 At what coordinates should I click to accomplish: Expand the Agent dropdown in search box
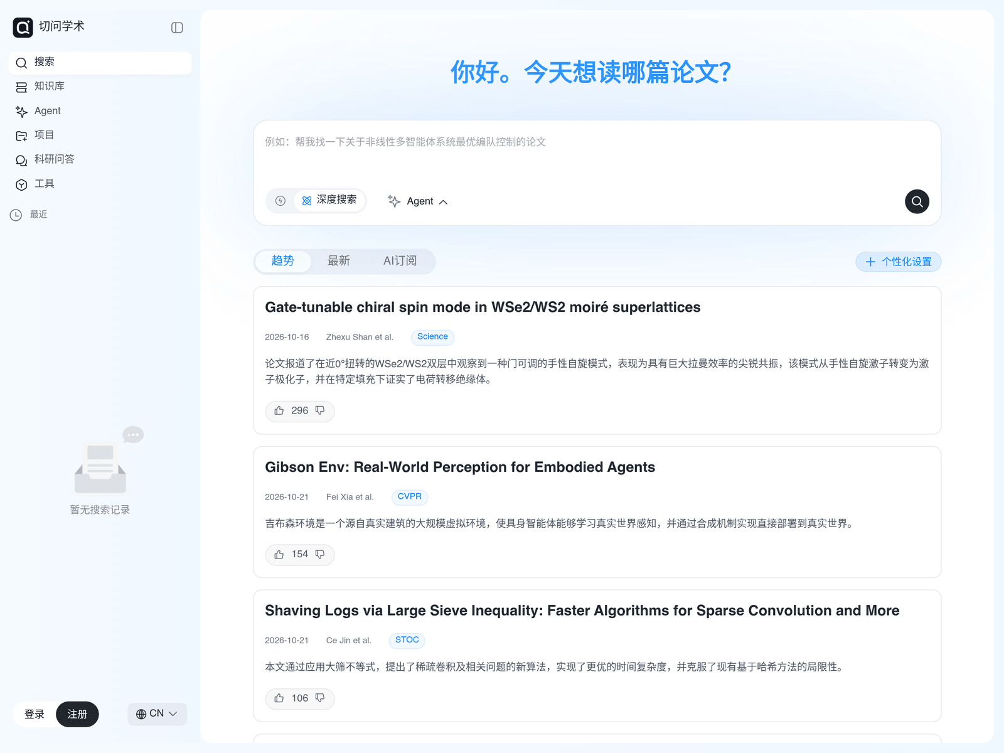point(417,201)
